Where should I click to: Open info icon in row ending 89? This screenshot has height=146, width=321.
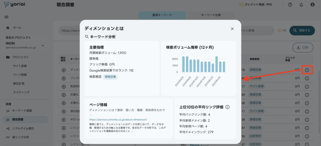(x=307, y=95)
